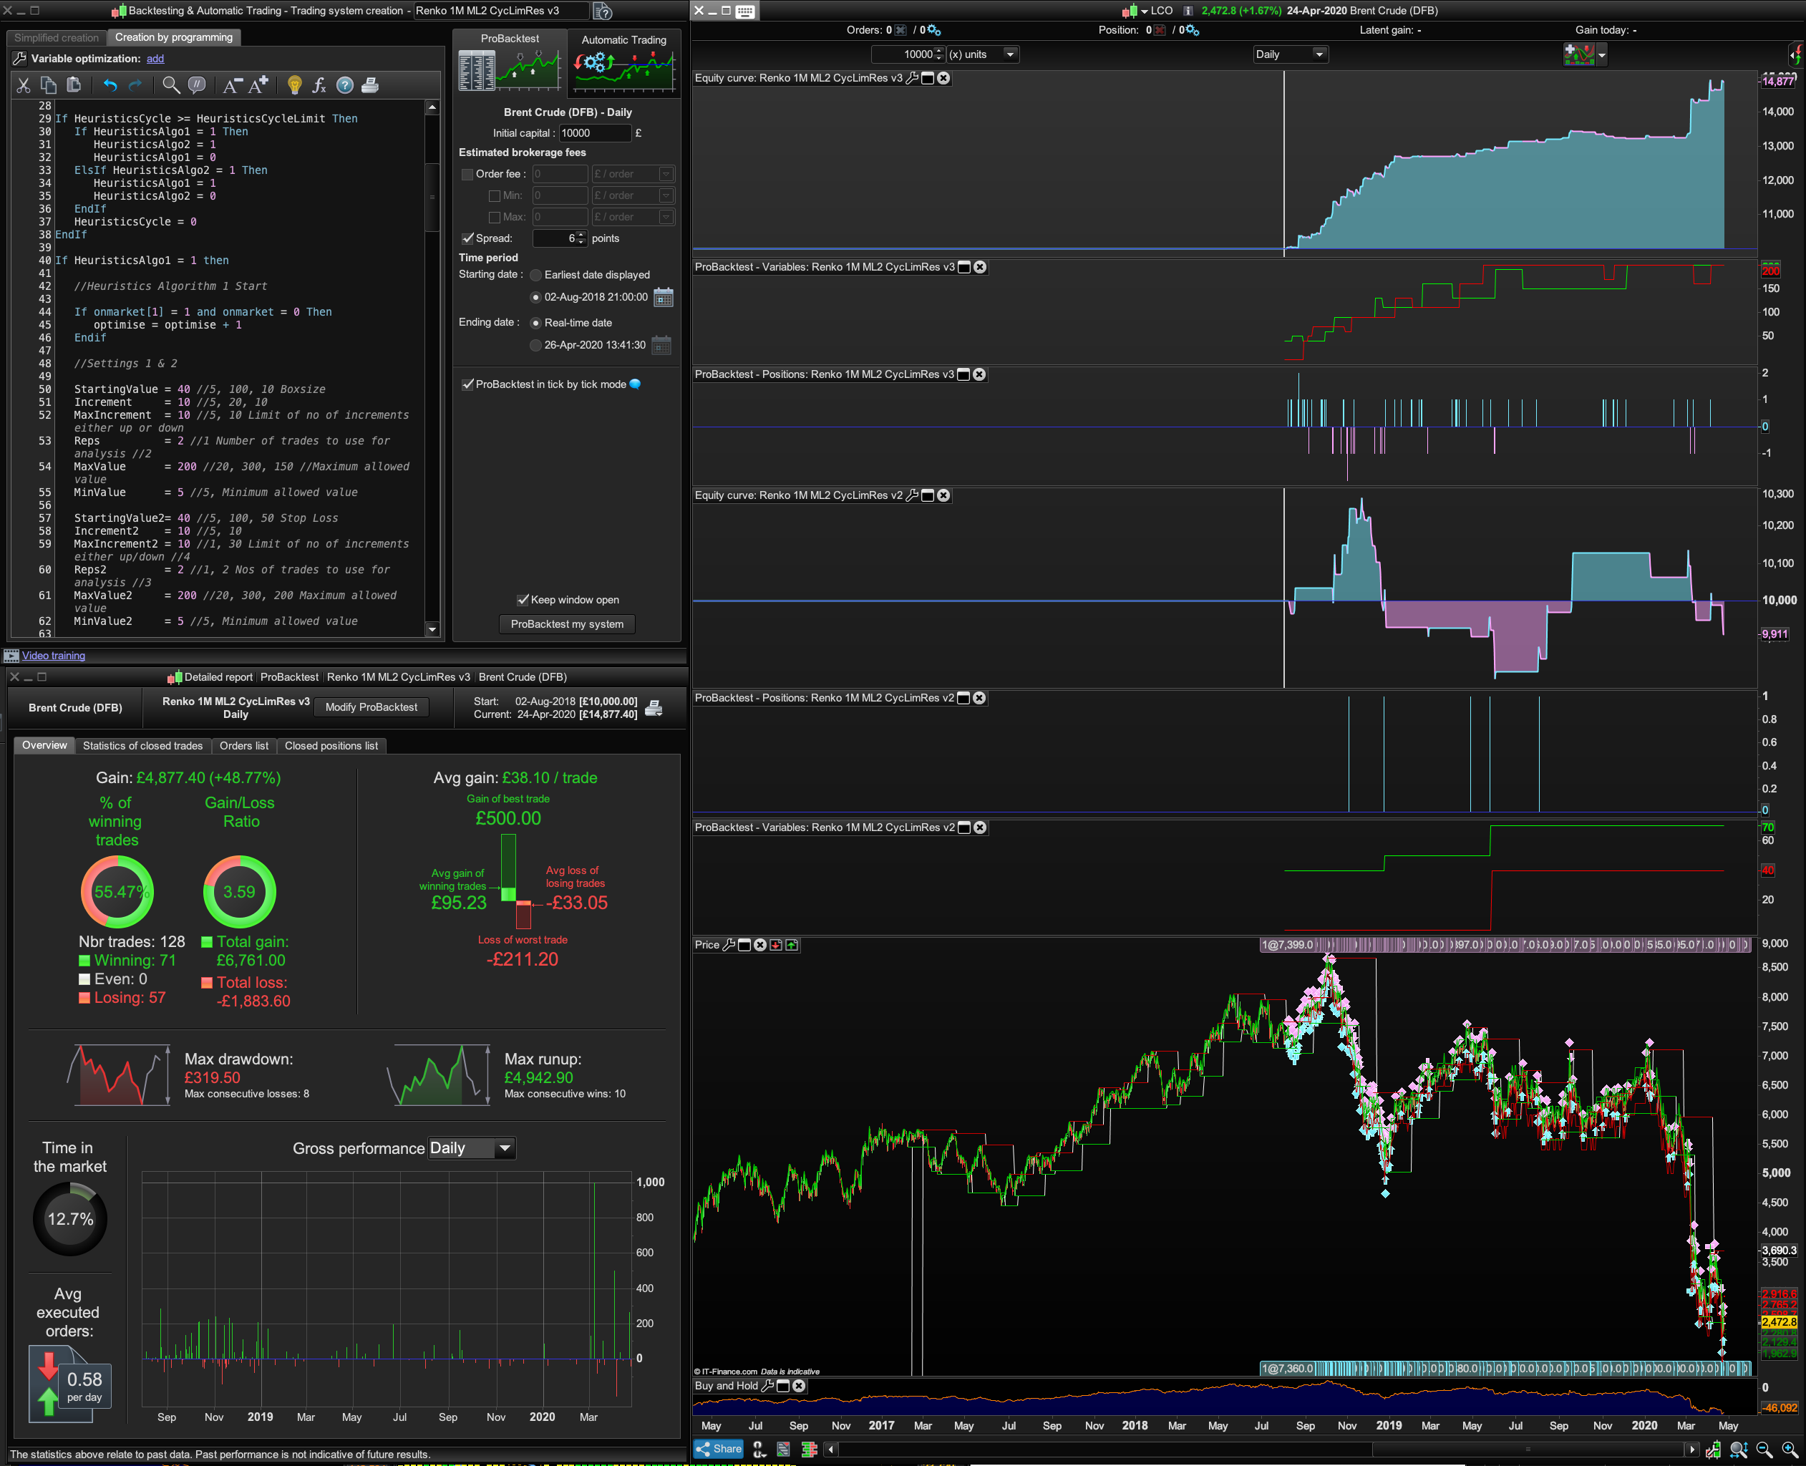The image size is (1806, 1466).
Task: Open Gross performance Daily dropdown
Action: click(471, 1147)
